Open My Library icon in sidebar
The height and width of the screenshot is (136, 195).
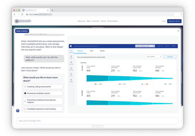tap(71, 63)
